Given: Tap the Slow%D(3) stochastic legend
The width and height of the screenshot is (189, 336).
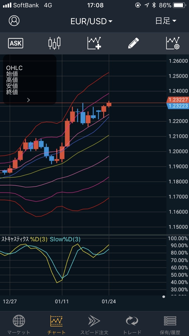Looking at the screenshot, I should (x=65, y=239).
